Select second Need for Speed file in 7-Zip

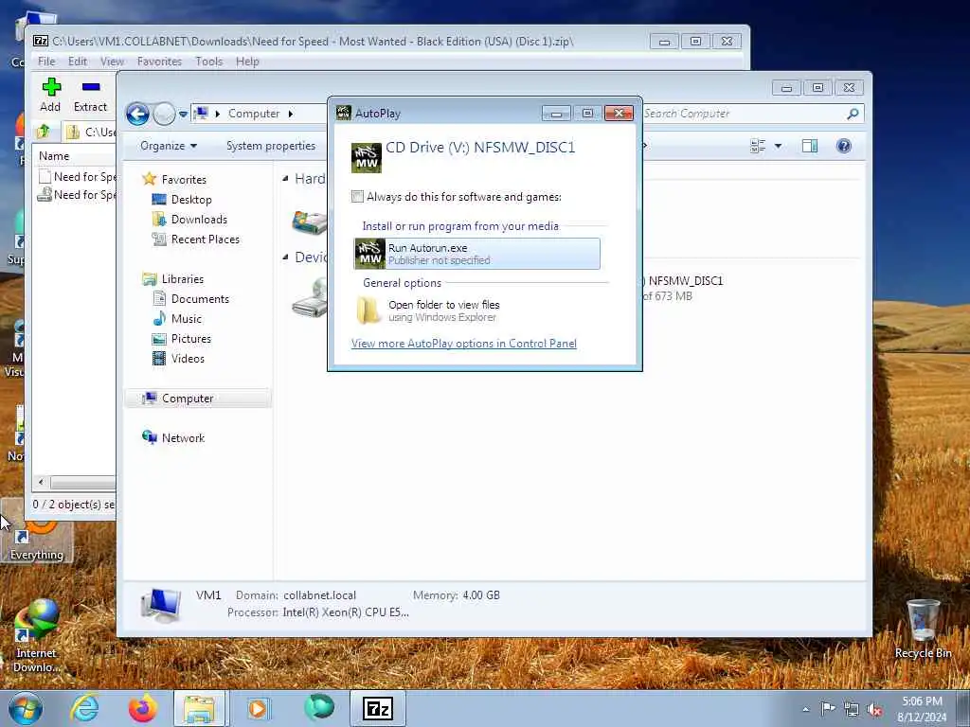tap(78, 195)
